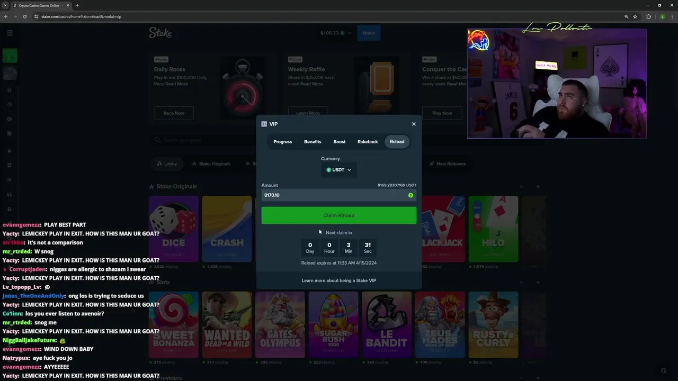The height and width of the screenshot is (381, 678).
Task: Switch to the Rakeback tab
Action: [368, 142]
